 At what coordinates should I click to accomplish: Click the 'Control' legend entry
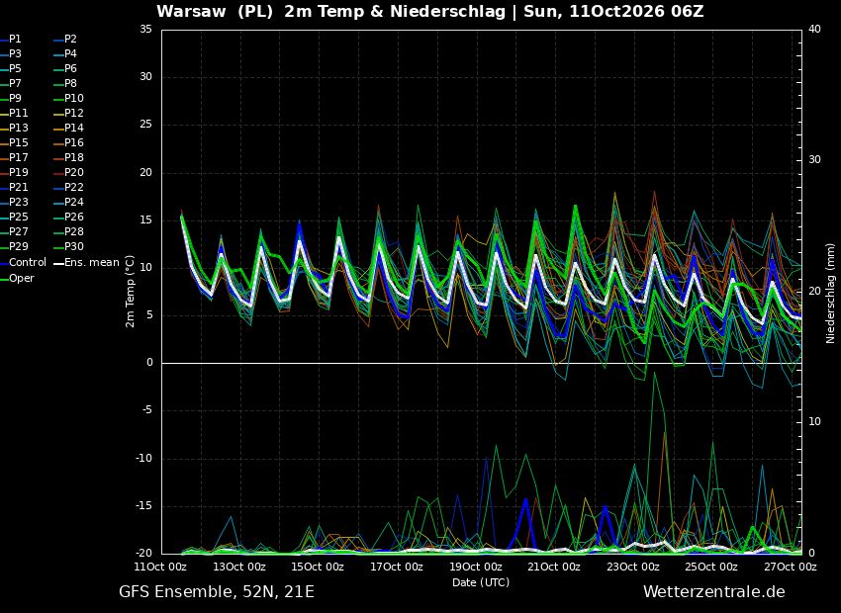click(x=24, y=263)
